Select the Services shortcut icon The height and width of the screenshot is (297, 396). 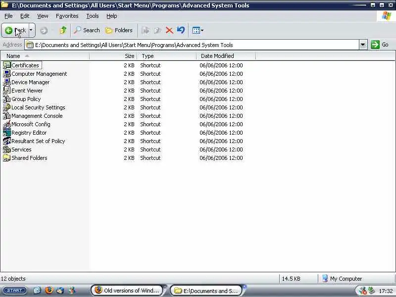[x=7, y=149]
